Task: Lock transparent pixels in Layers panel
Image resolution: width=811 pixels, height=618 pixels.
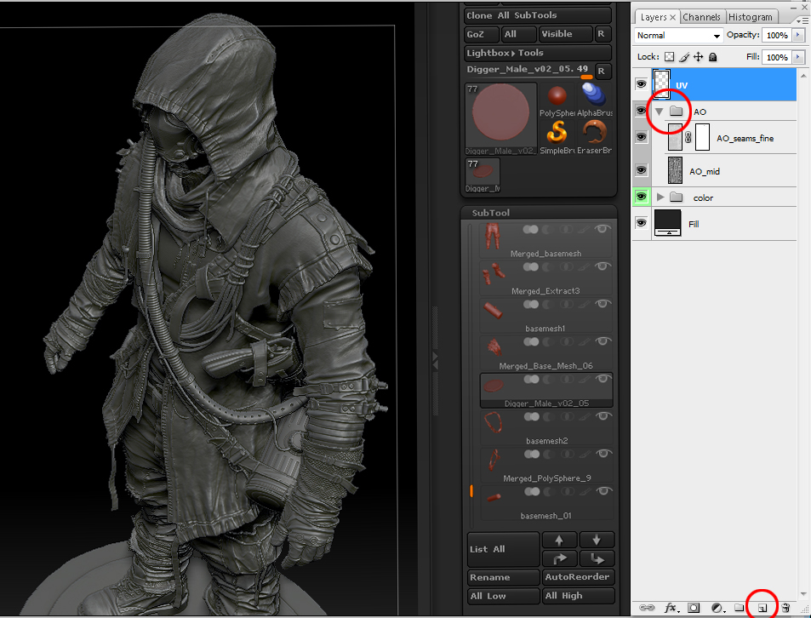Action: 669,57
